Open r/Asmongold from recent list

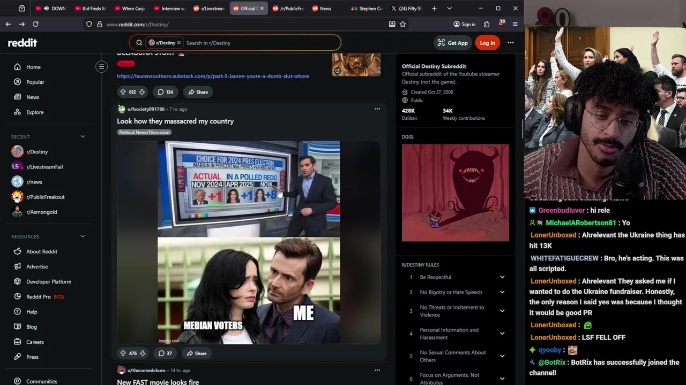click(41, 212)
